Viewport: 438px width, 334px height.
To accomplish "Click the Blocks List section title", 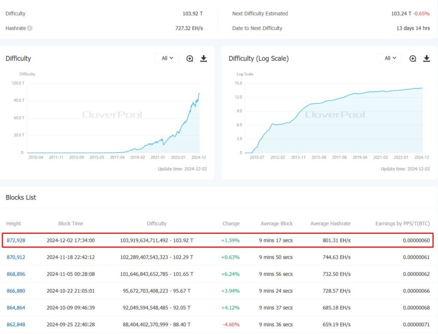I will pos(21,197).
